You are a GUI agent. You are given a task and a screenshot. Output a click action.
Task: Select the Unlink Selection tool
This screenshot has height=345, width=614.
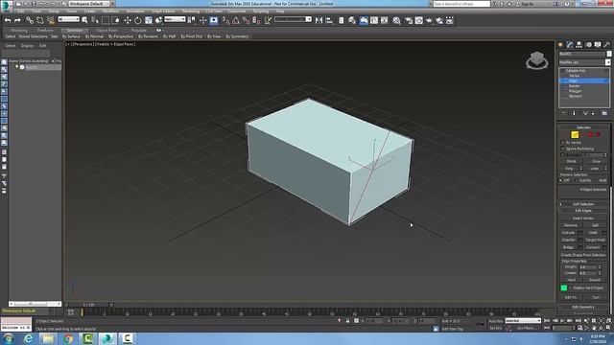point(40,20)
